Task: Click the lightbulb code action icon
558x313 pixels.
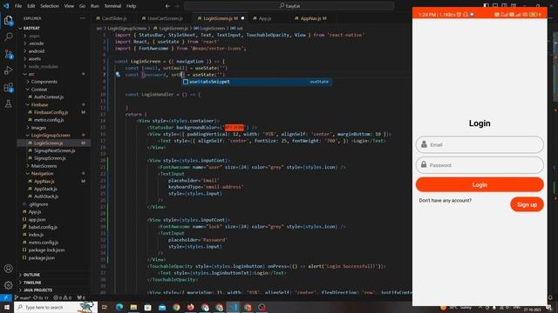Action: point(118,75)
